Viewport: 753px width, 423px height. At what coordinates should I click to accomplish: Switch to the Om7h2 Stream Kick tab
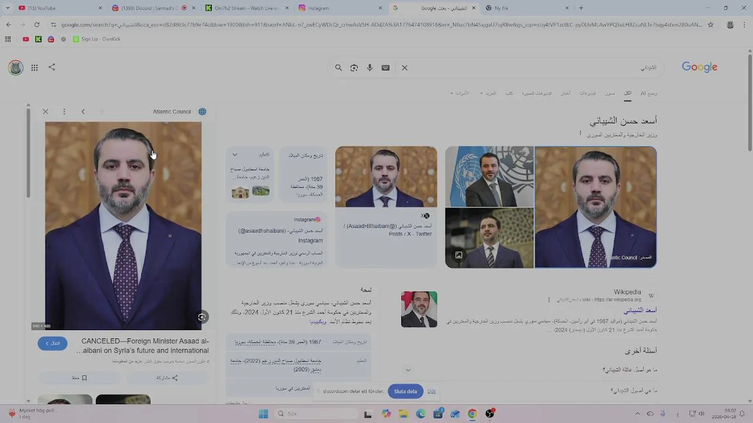[247, 8]
